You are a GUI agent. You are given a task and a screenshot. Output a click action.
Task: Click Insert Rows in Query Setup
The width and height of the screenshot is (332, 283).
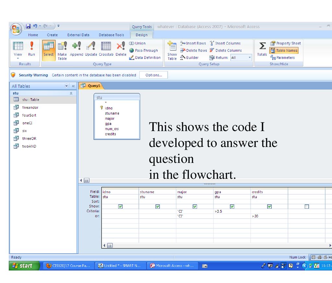[x=193, y=43]
